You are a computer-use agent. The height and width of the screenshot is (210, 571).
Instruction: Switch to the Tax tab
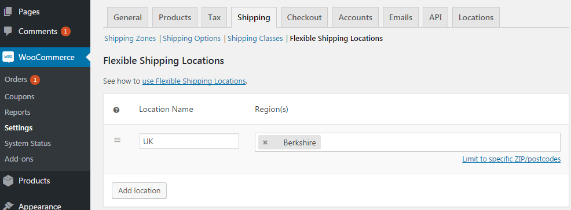(x=214, y=17)
